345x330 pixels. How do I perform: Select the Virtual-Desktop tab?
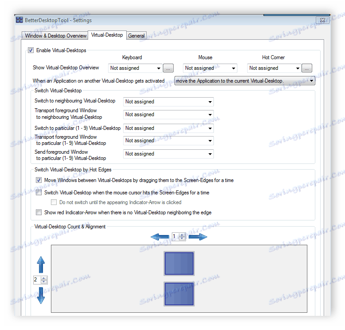107,35
